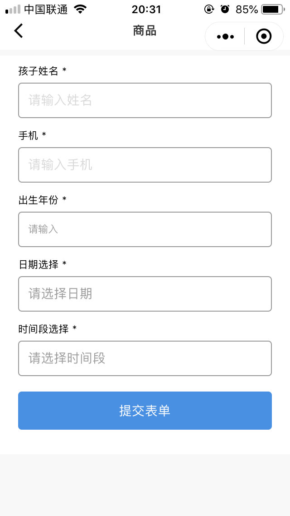Tap the Wi-Fi status icon
The image size is (290, 516).
tap(80, 9)
